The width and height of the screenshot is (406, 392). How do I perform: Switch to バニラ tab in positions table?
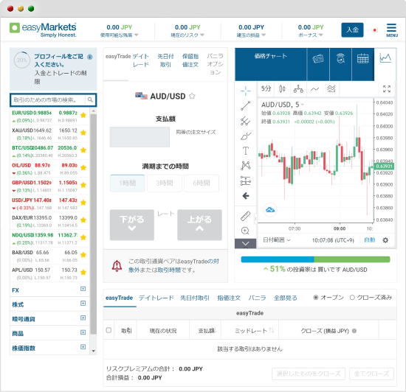pyautogui.click(x=257, y=298)
